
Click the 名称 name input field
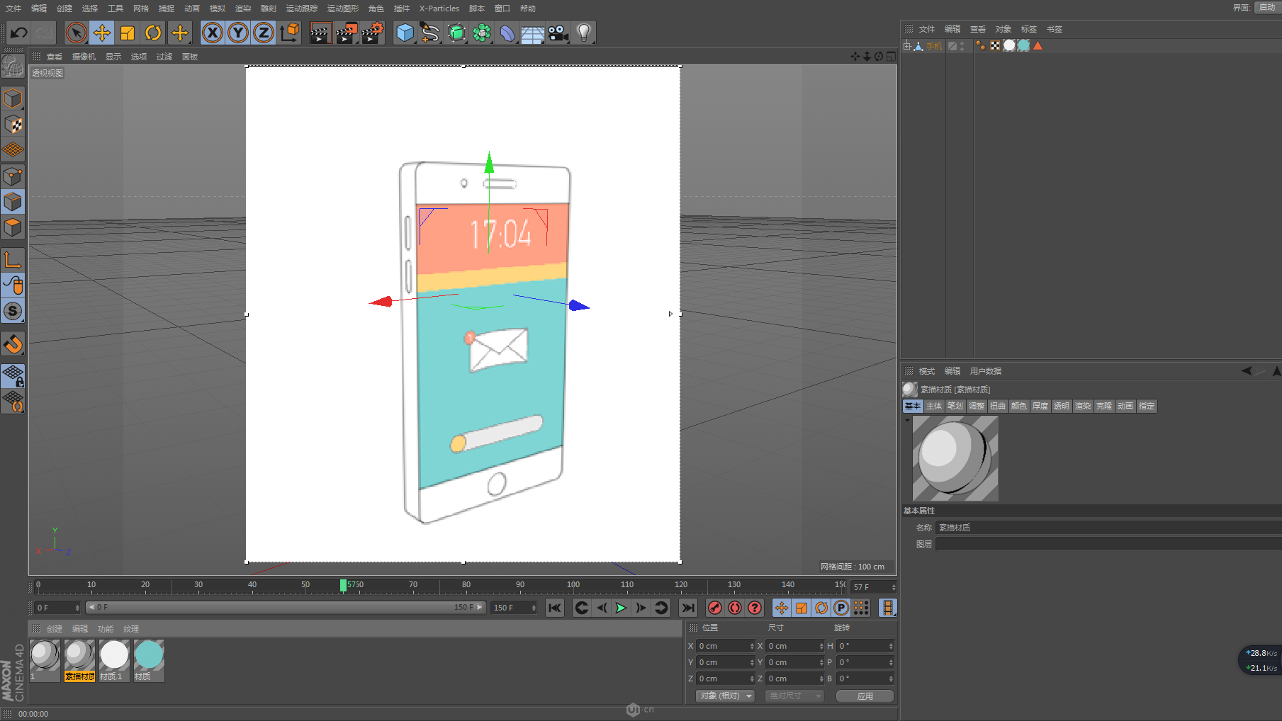1106,528
